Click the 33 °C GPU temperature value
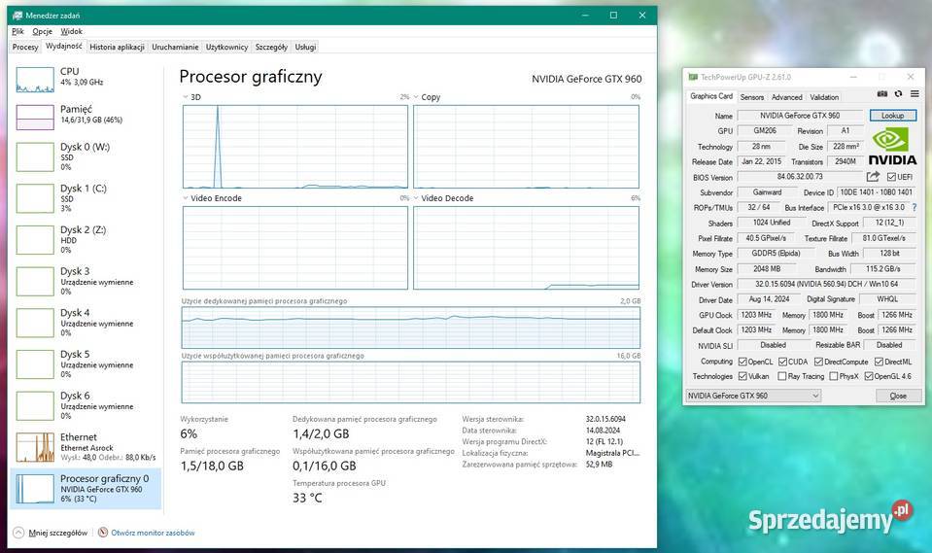This screenshot has height=553, width=932. (x=307, y=499)
